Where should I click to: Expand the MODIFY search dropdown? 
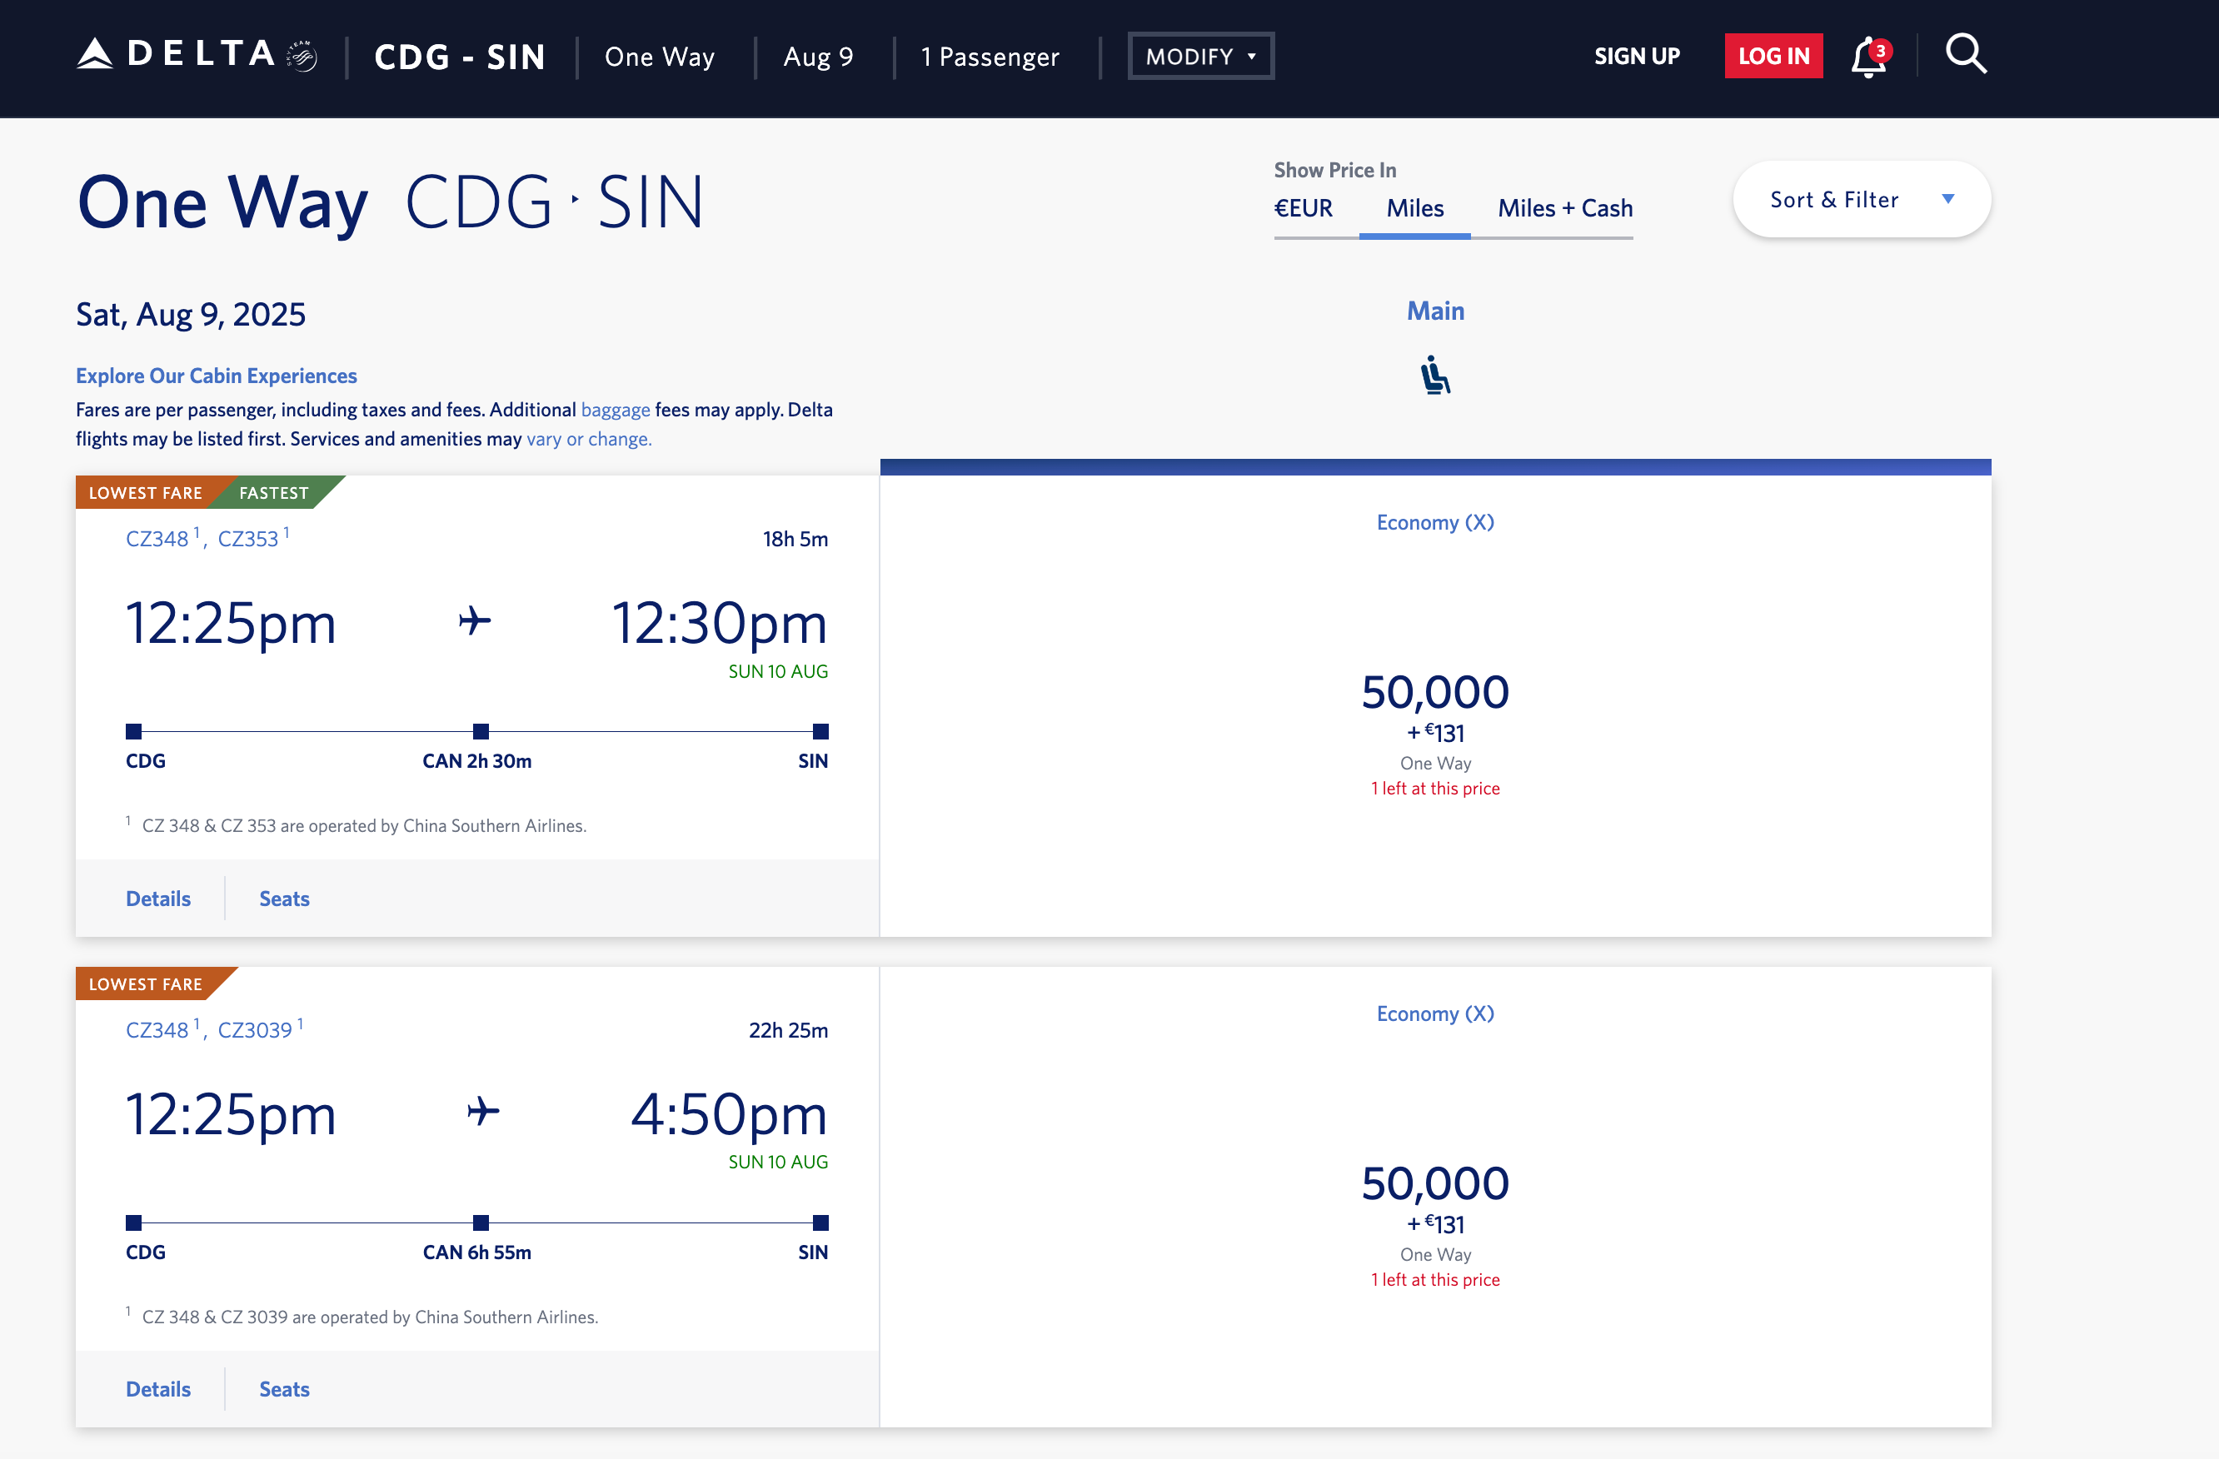coord(1201,56)
